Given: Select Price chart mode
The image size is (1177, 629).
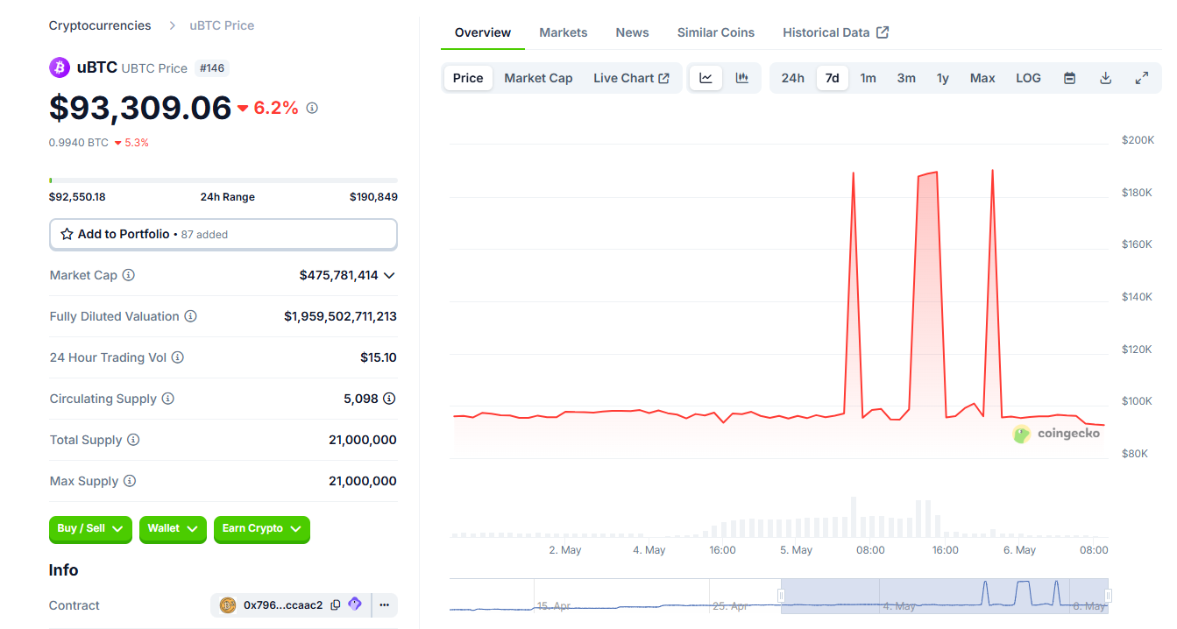Looking at the screenshot, I should point(468,78).
